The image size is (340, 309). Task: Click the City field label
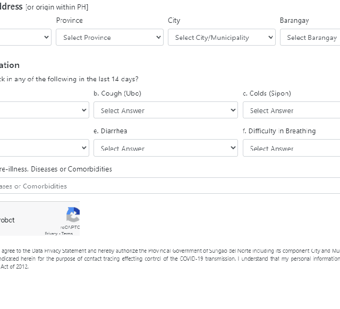click(174, 20)
